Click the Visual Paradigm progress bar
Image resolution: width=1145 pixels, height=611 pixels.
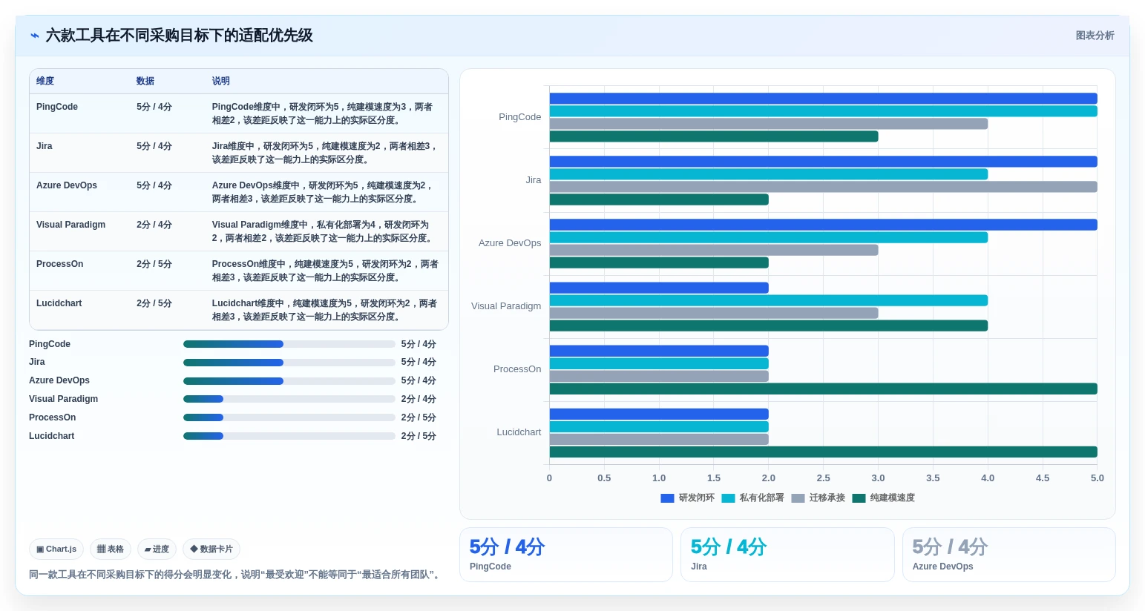289,399
